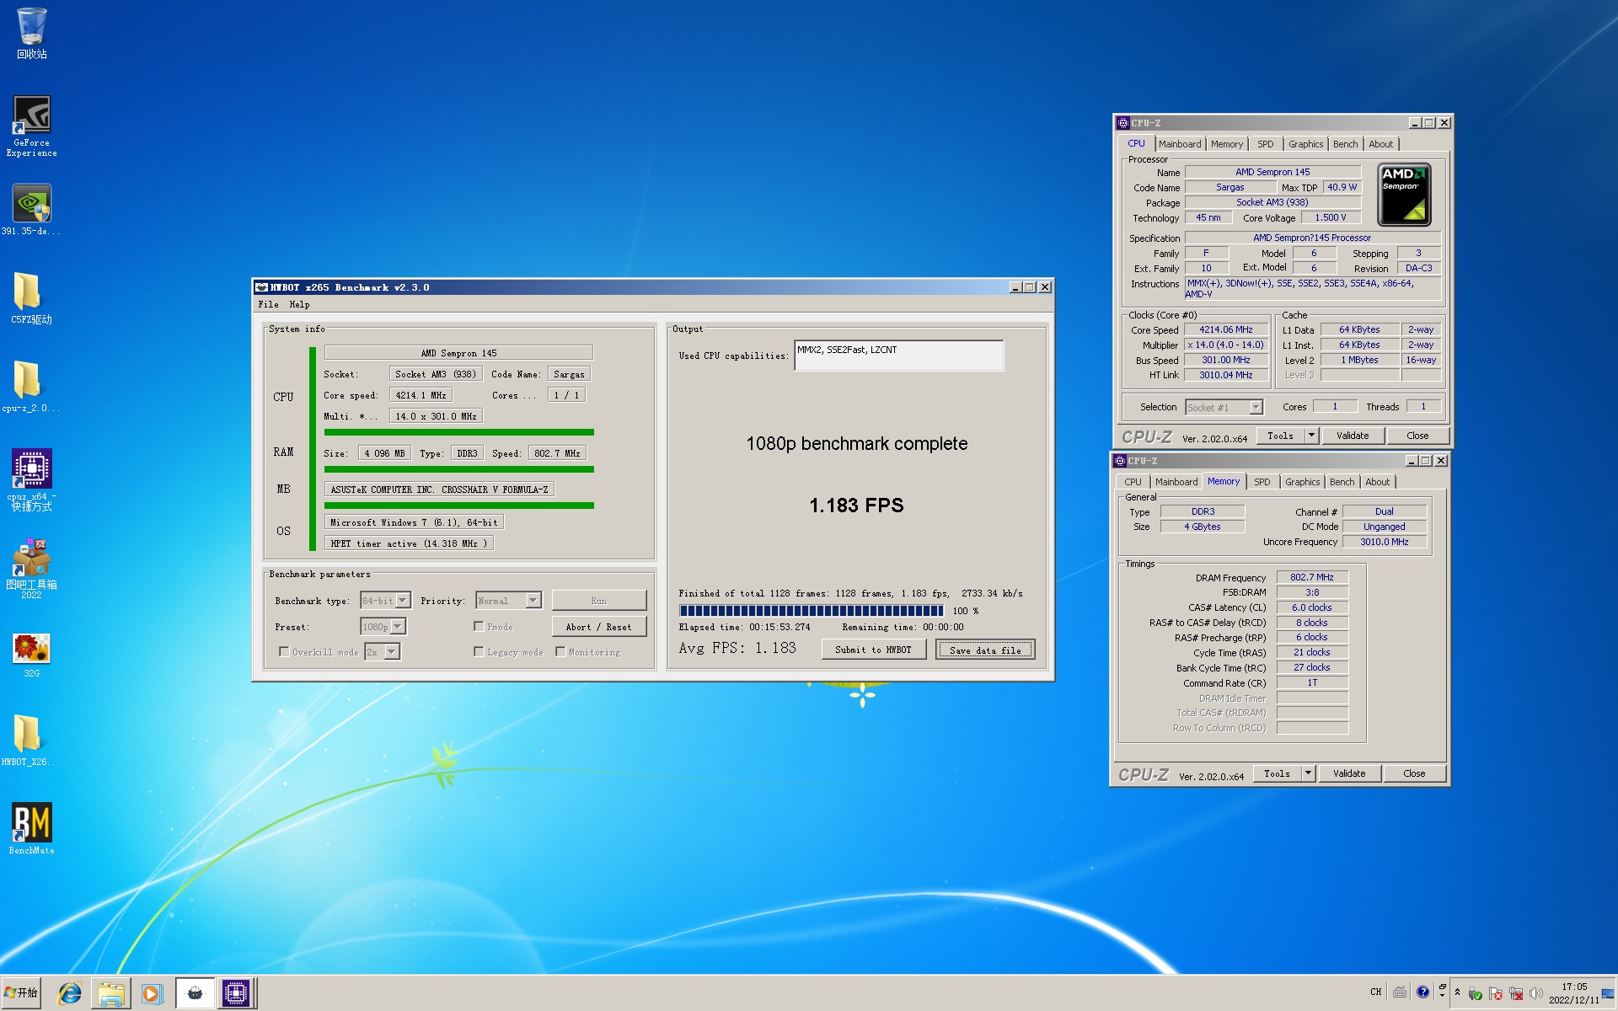
Task: Select the toolbox 2022 desktop icon
Action: pyautogui.click(x=31, y=569)
